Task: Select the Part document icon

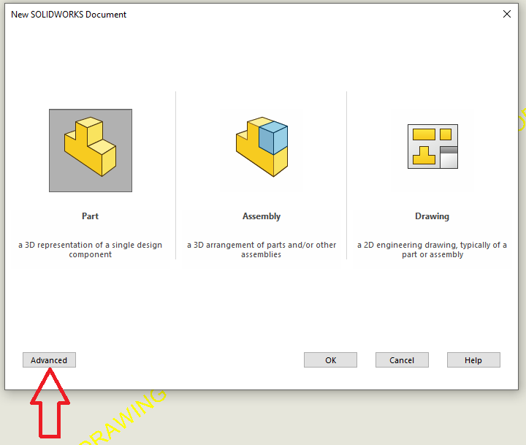Action: [91, 151]
